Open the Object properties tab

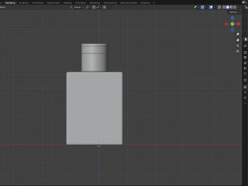pyautogui.click(x=245, y=87)
